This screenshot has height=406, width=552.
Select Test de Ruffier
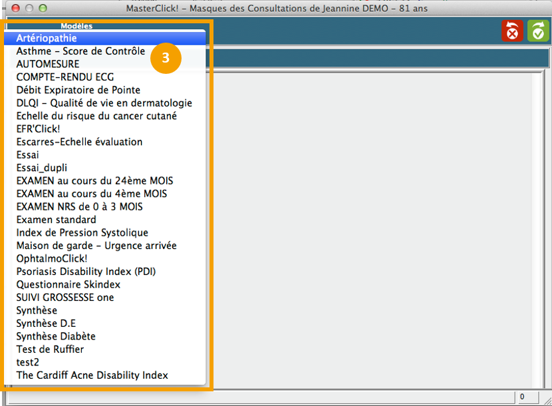(50, 349)
